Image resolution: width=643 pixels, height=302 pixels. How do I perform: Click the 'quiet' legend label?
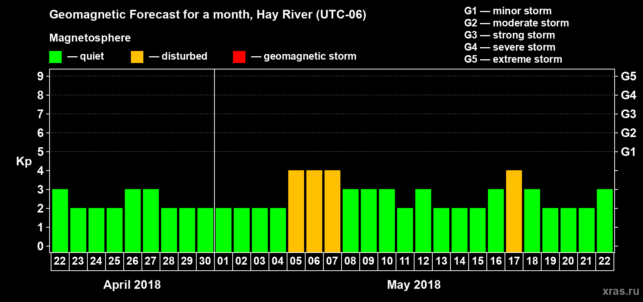point(92,56)
